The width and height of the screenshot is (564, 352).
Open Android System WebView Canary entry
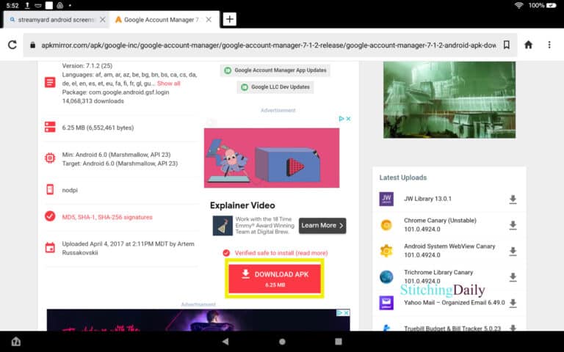click(x=449, y=250)
